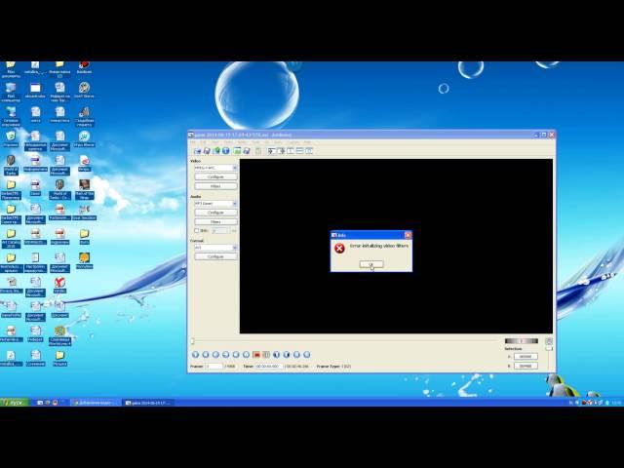Jump to the next keyframe button
The width and height of the screenshot is (624, 468).
point(246,355)
